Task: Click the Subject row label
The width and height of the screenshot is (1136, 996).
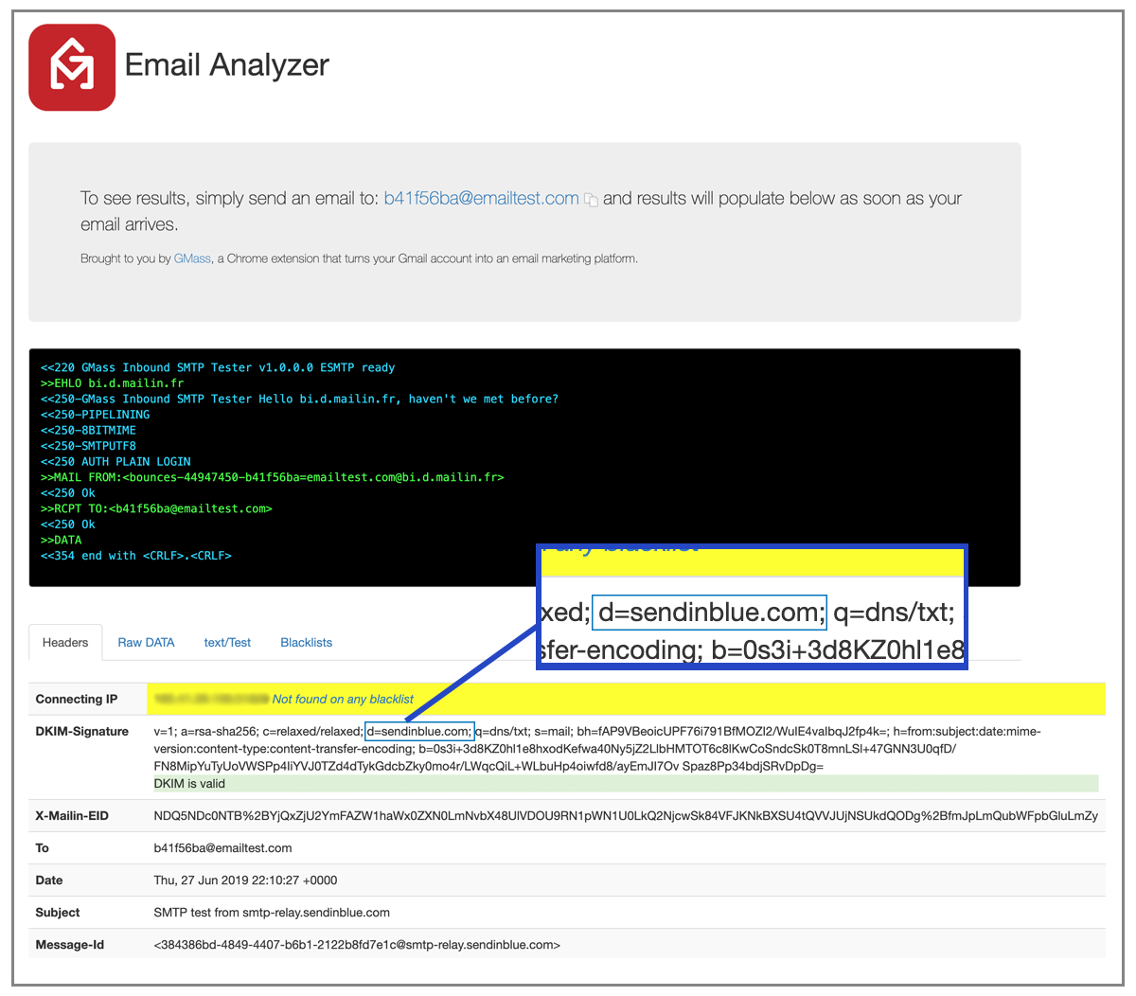Action: pos(58,912)
